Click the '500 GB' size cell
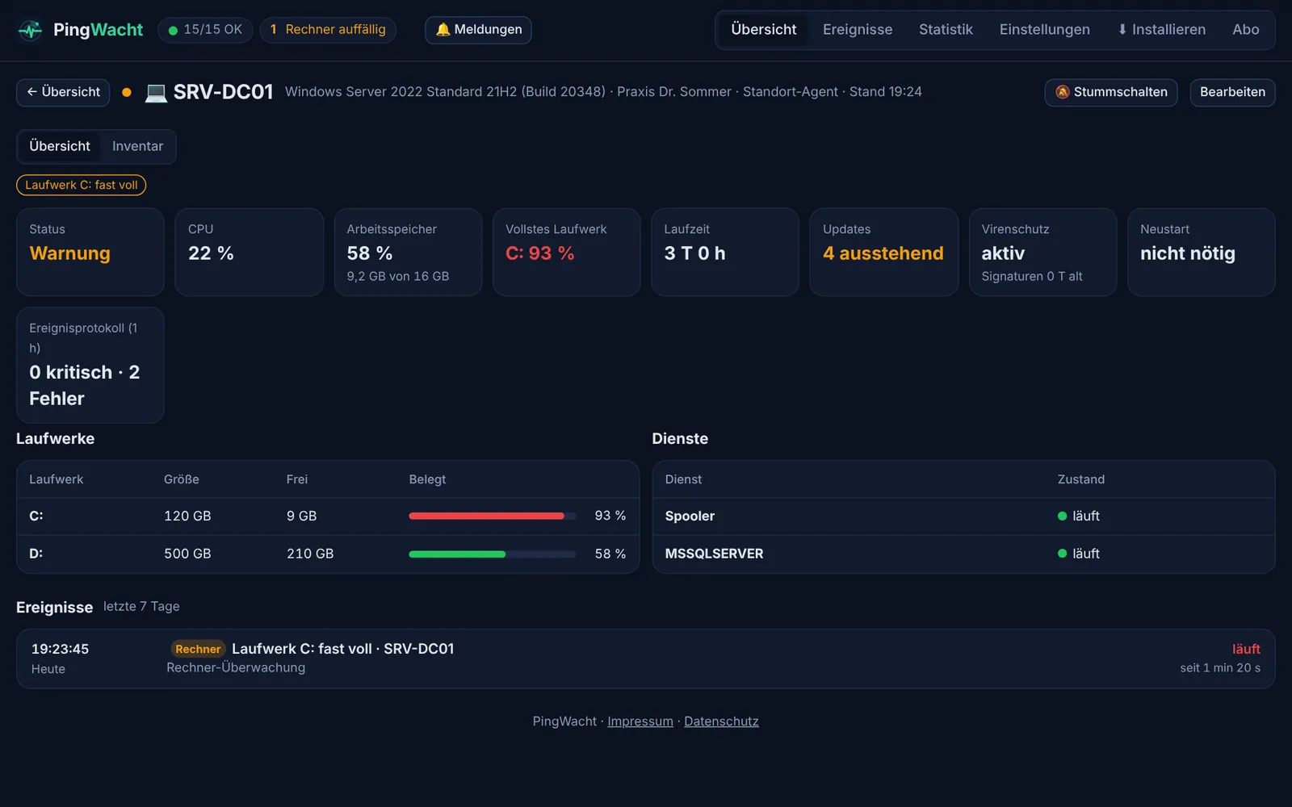The image size is (1292, 807). pos(187,554)
